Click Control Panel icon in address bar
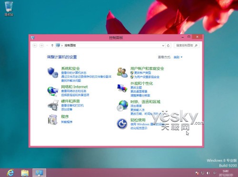 58,45
